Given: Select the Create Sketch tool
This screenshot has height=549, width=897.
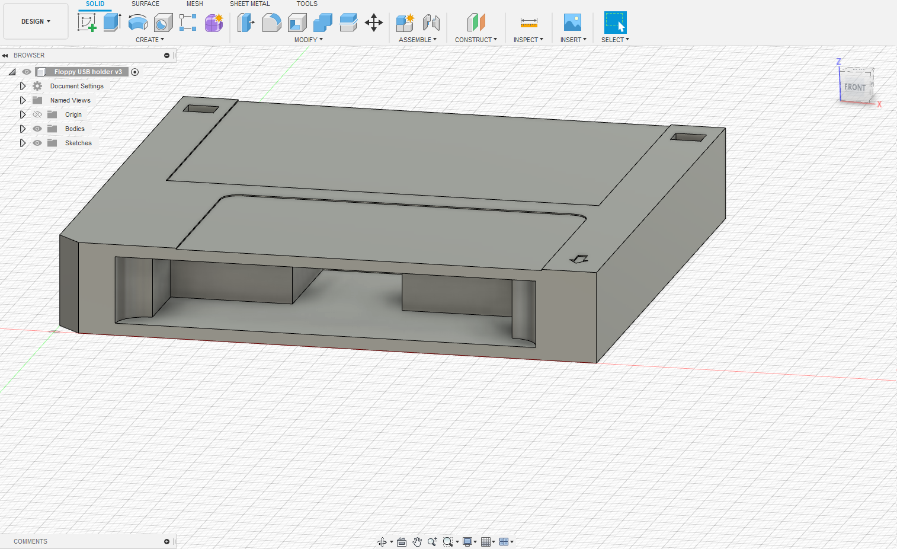Looking at the screenshot, I should (x=87, y=23).
